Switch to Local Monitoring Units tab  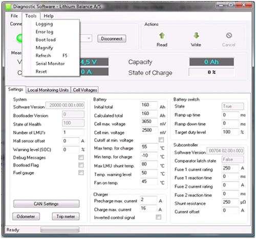pos(48,90)
